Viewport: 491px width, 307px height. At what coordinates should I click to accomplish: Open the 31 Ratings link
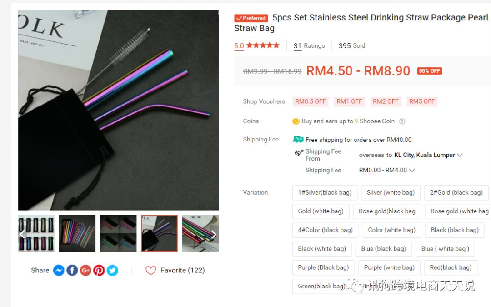tap(309, 46)
